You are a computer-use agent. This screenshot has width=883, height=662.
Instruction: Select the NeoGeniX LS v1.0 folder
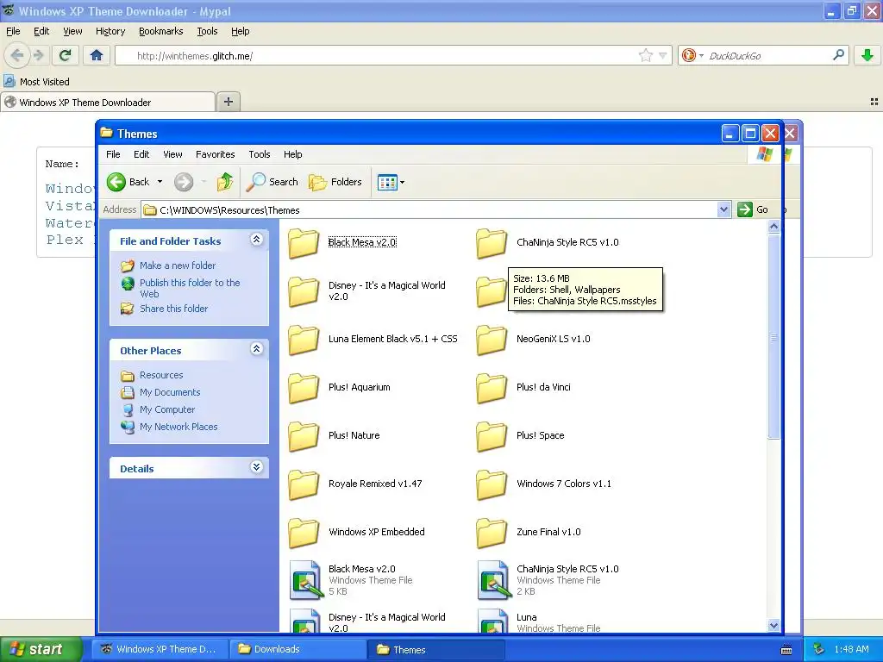click(533, 339)
